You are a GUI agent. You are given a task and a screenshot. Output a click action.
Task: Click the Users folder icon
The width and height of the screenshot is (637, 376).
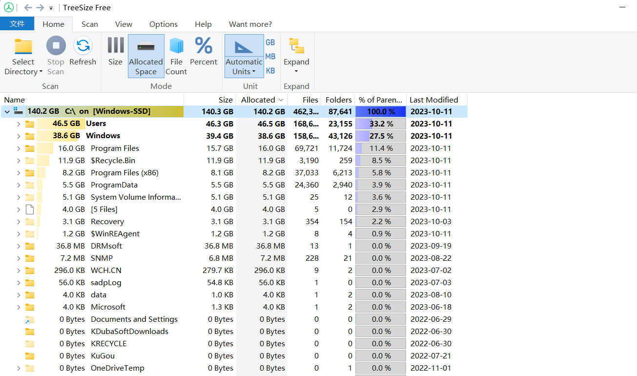tap(30, 124)
